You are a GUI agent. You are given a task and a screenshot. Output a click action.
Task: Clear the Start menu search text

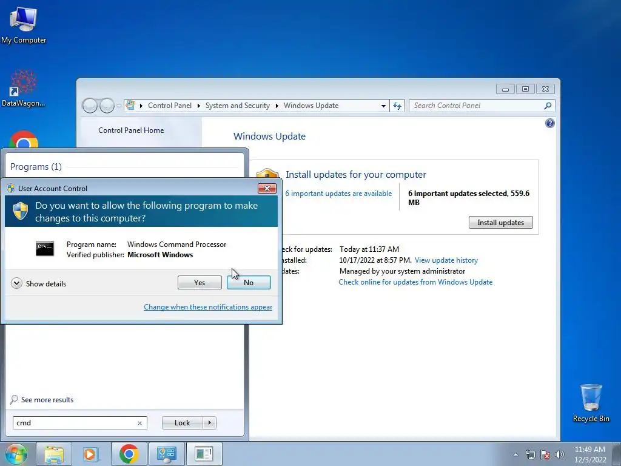pyautogui.click(x=140, y=423)
